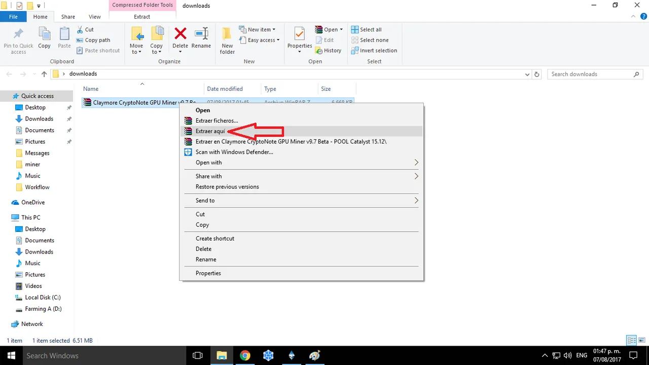
Task: Open the Move to dropdown
Action: (x=136, y=41)
